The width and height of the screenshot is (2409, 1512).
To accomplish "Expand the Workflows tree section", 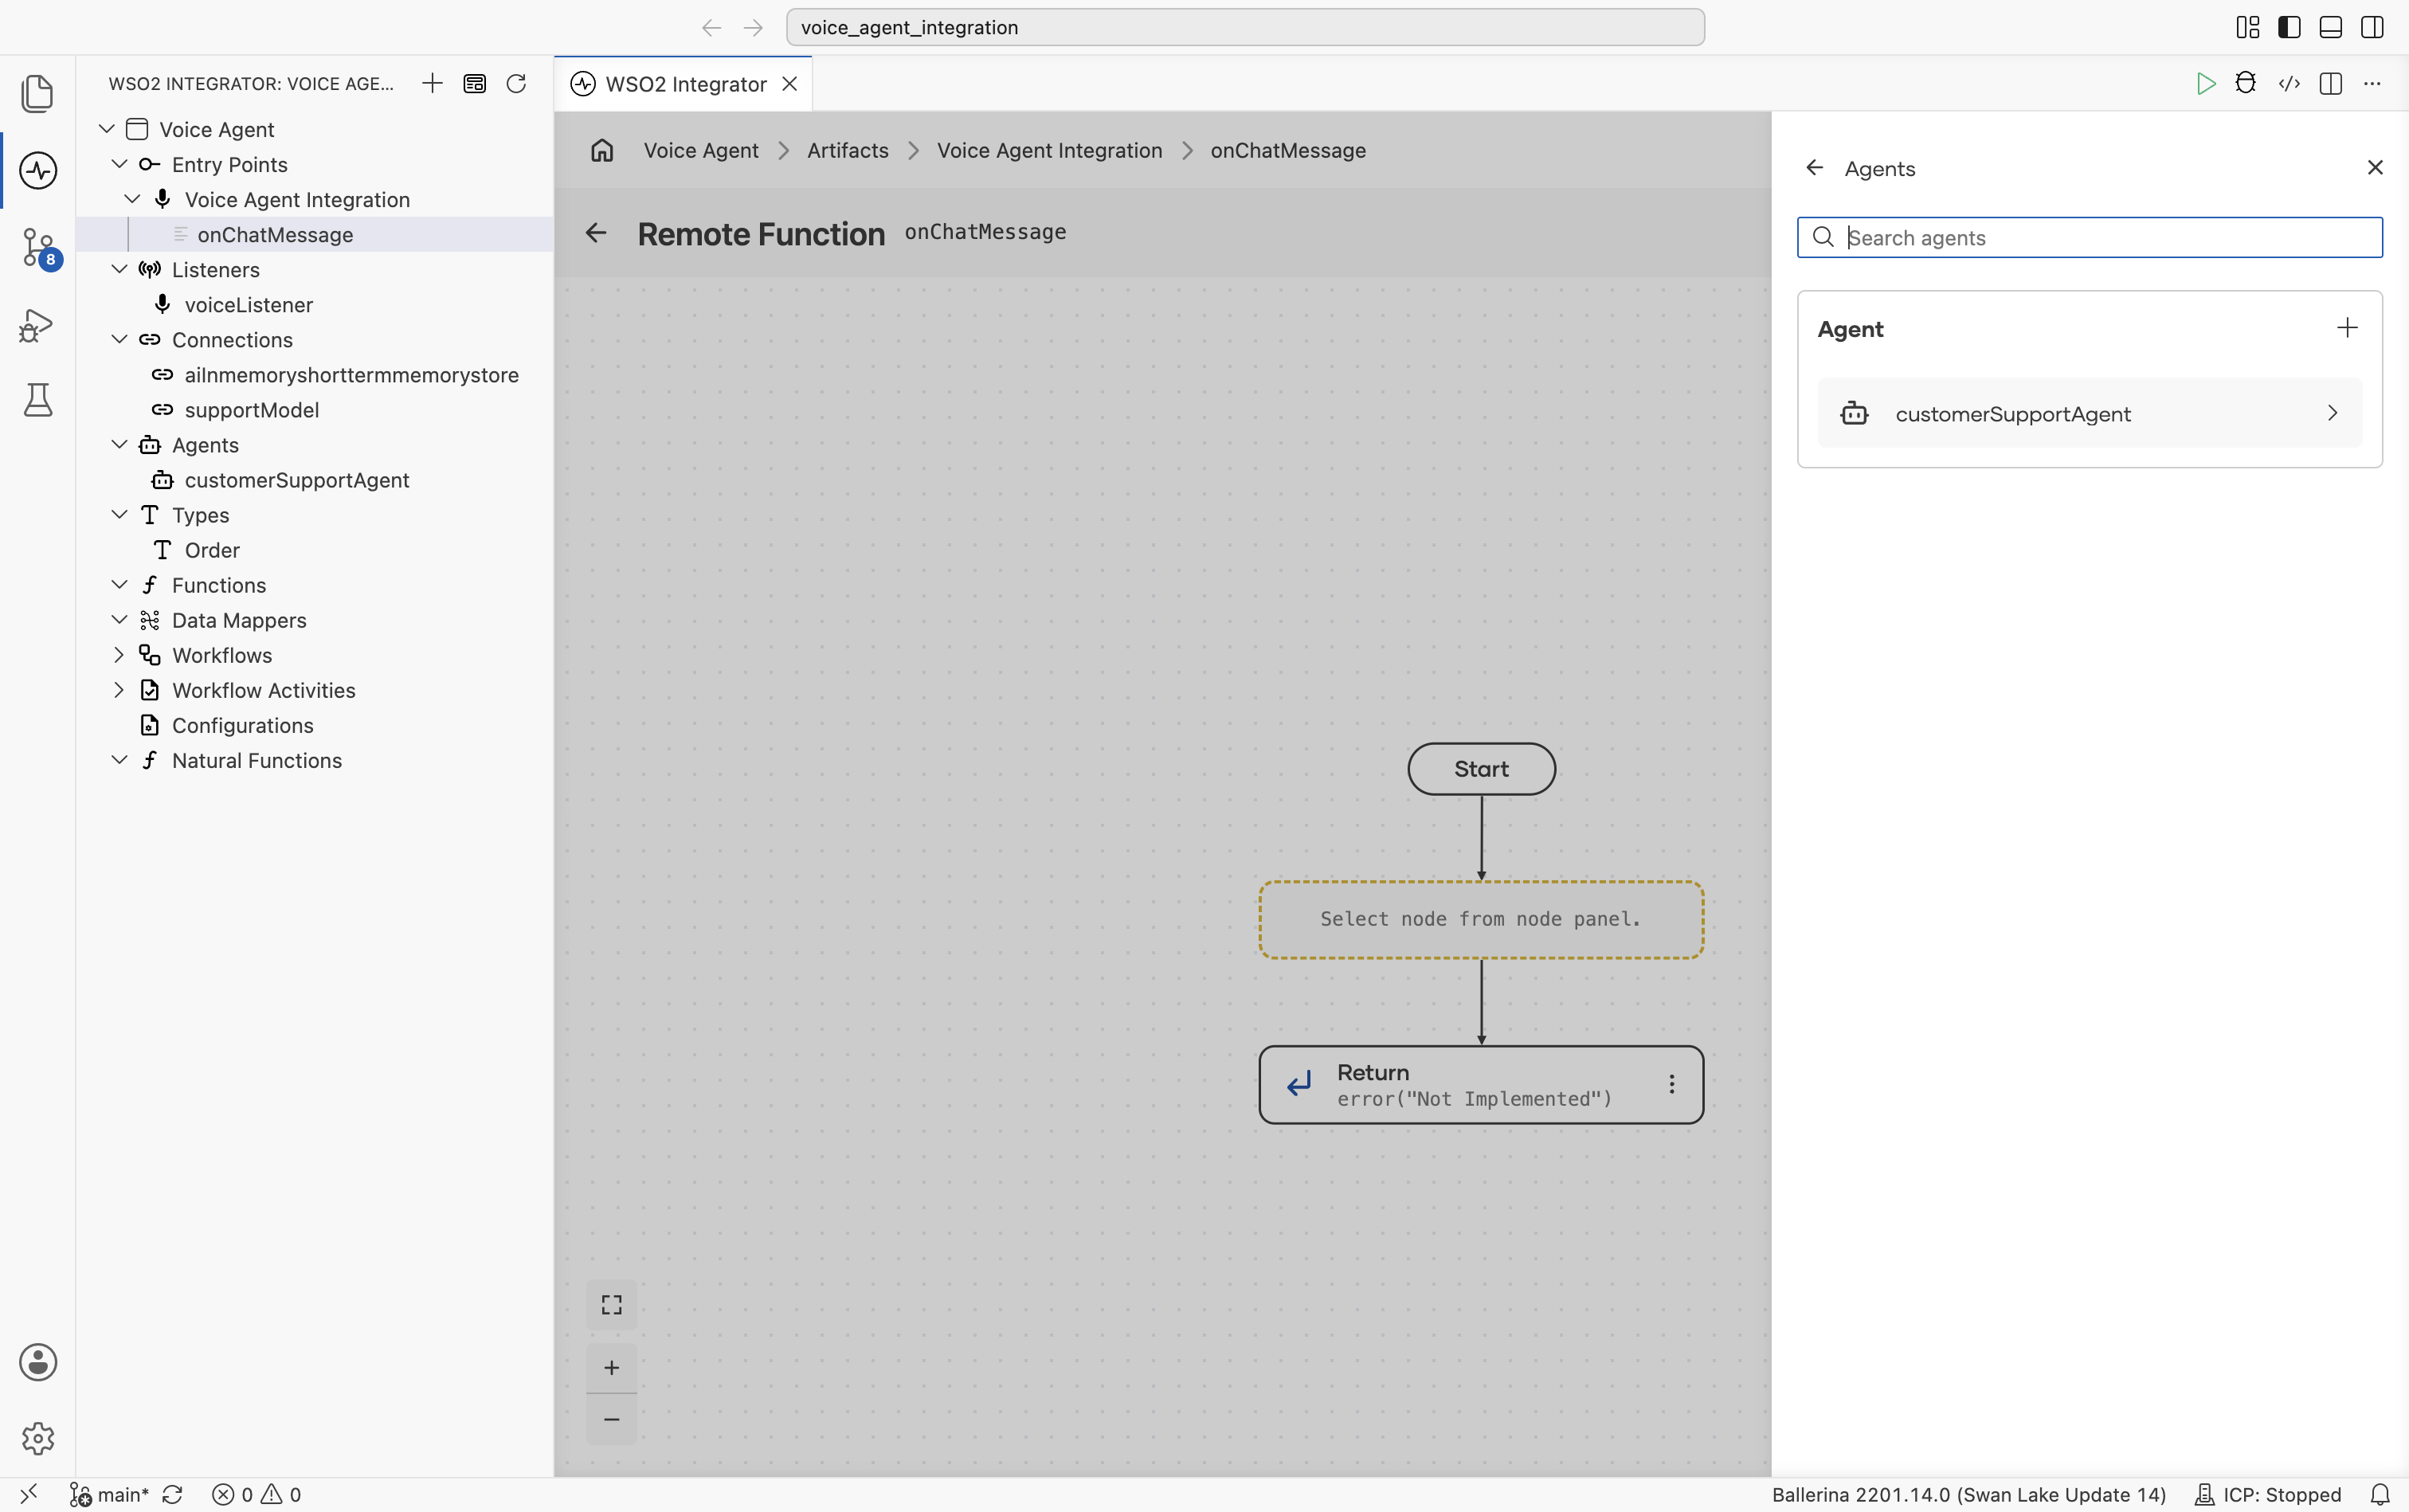I will (x=119, y=655).
